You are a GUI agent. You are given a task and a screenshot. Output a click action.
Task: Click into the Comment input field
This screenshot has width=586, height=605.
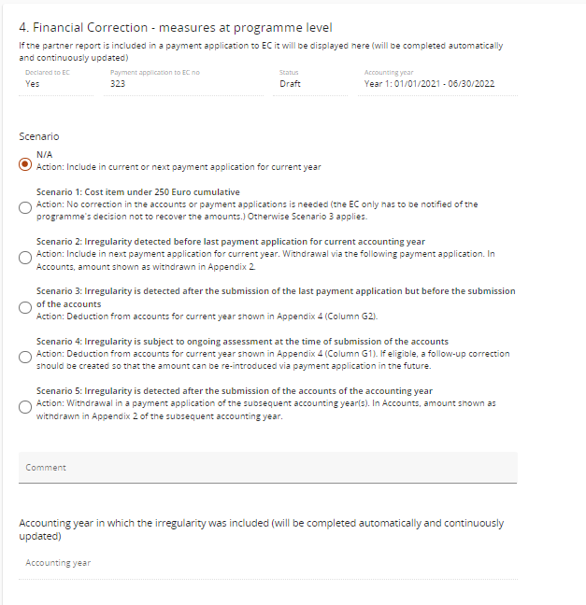click(x=267, y=467)
